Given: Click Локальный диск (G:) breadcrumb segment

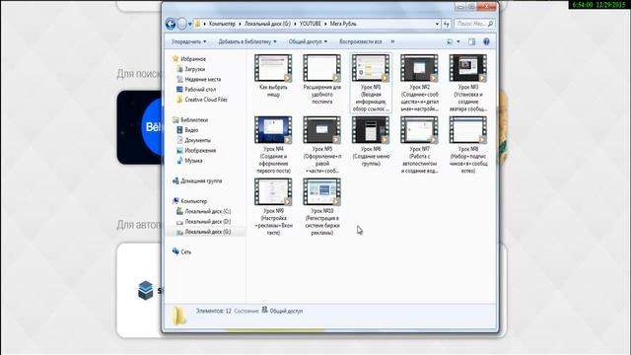Looking at the screenshot, I should (x=267, y=24).
